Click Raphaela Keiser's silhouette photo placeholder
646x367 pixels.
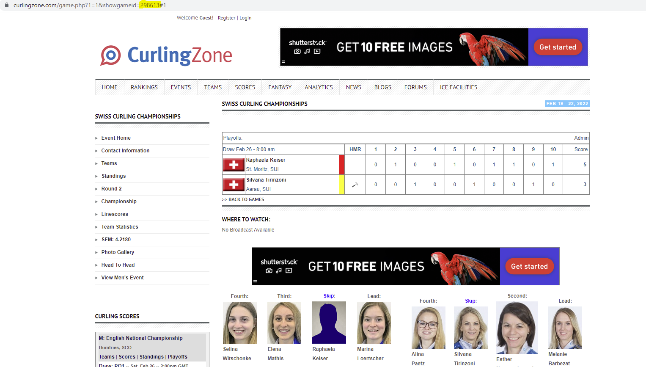coord(329,323)
